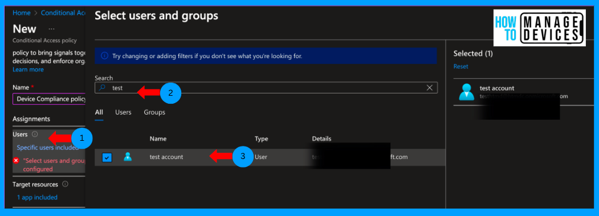The height and width of the screenshot is (216, 599).
Task: Clear the search field with X icon
Action: point(429,88)
